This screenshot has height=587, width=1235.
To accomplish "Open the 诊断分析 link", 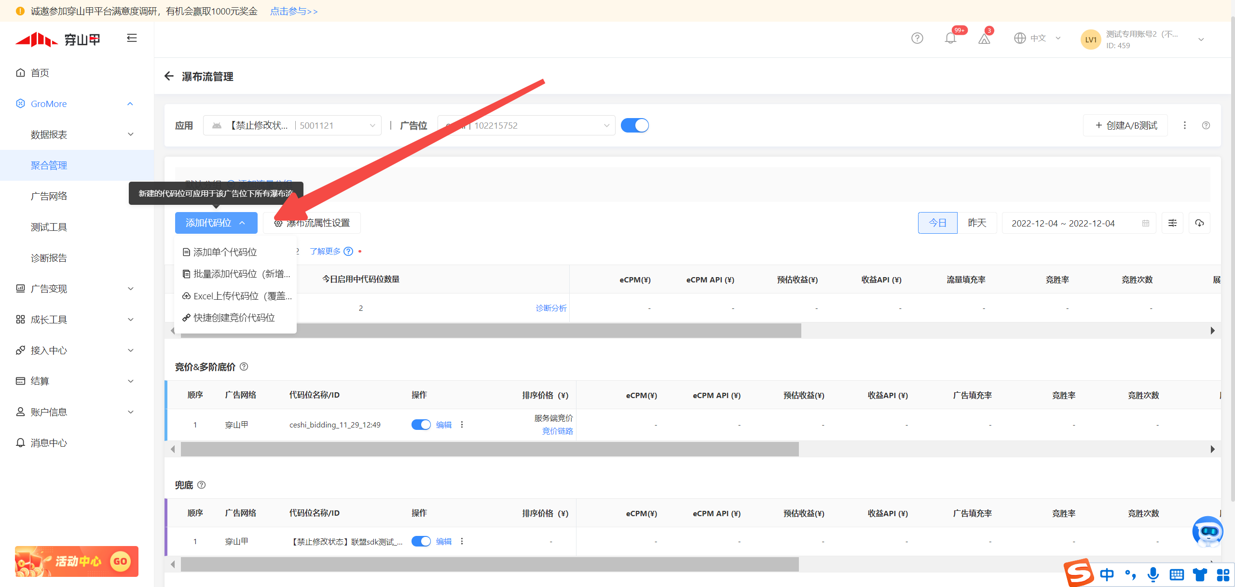I will point(551,308).
